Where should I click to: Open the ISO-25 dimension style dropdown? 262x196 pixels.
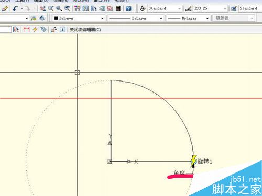(x=210, y=8)
